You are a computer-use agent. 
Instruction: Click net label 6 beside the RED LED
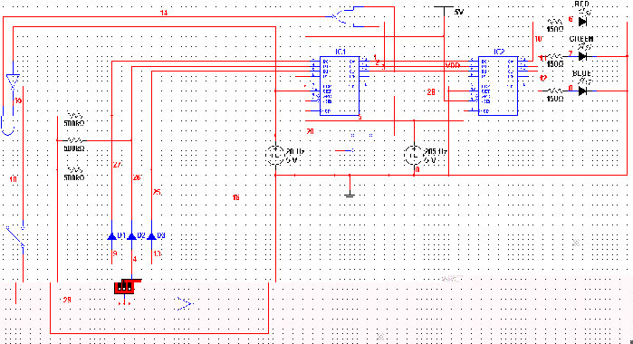pos(571,19)
